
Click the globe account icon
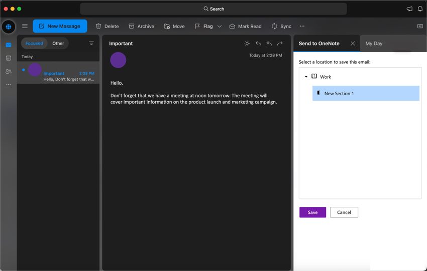(x=9, y=27)
